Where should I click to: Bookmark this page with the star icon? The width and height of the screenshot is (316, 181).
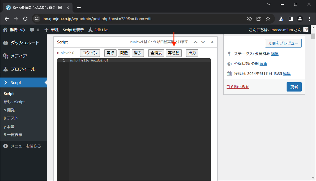268,19
